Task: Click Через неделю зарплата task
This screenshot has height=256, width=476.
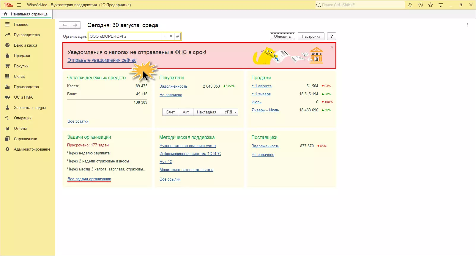Action: pos(88,153)
